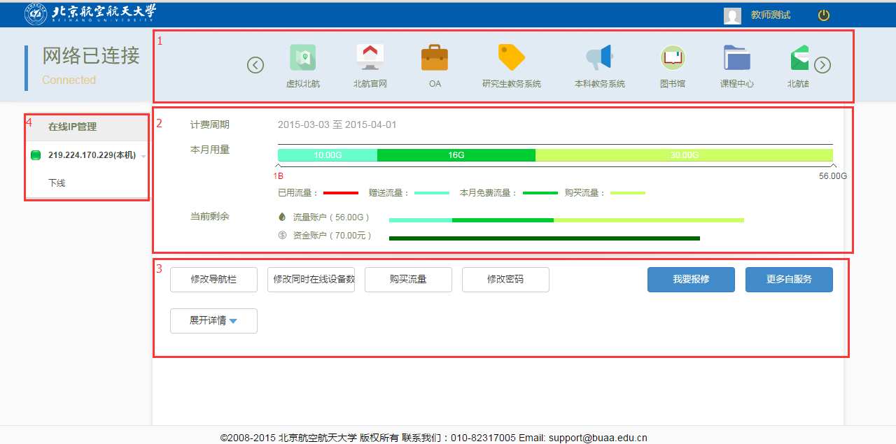Image resolution: width=896 pixels, height=444 pixels.
Task: Click the billing period dates 2015-03-03 至 2015-04-01
Action: (x=337, y=125)
